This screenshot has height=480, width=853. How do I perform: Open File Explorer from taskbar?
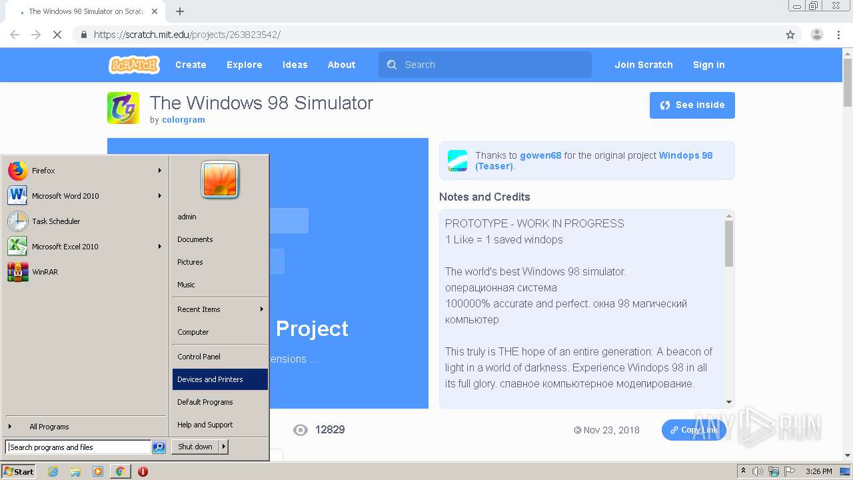pos(75,471)
